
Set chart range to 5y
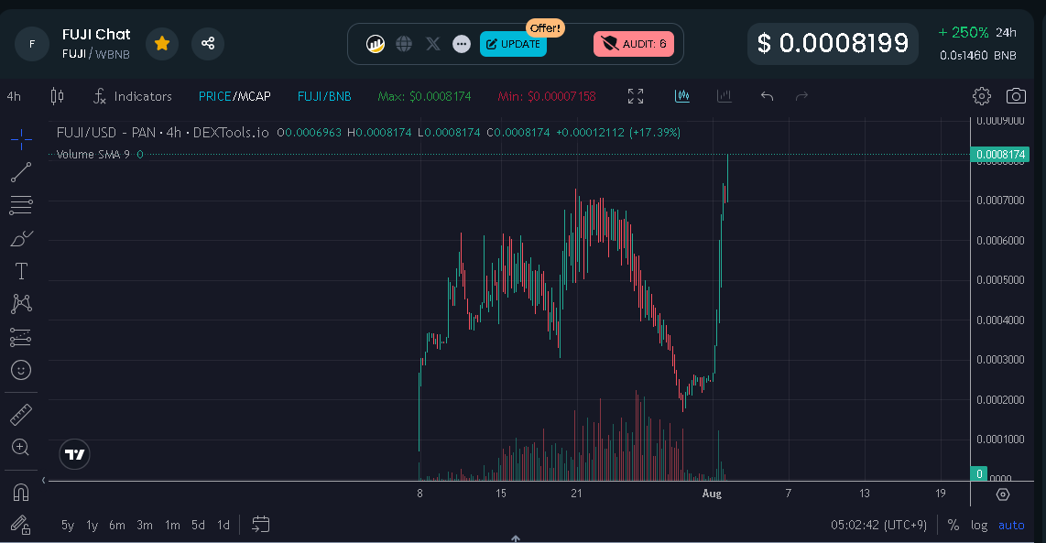[68, 525]
